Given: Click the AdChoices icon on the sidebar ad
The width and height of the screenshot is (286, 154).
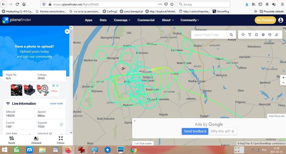Looking at the screenshot, I should [54, 86].
